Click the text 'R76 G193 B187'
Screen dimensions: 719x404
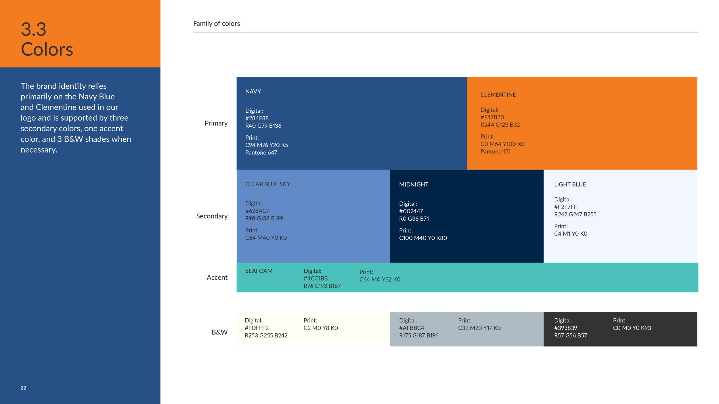pyautogui.click(x=322, y=286)
